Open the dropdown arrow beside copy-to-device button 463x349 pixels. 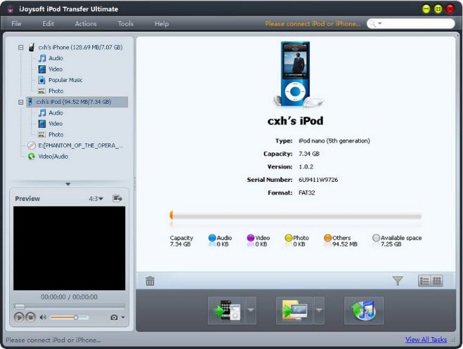[x=251, y=310]
